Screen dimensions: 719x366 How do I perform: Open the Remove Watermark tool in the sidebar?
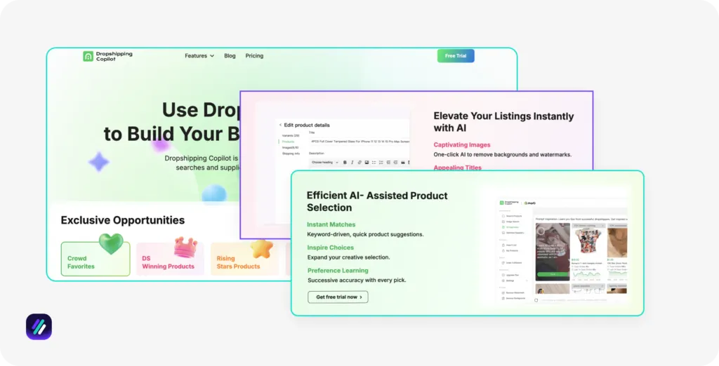point(515,292)
